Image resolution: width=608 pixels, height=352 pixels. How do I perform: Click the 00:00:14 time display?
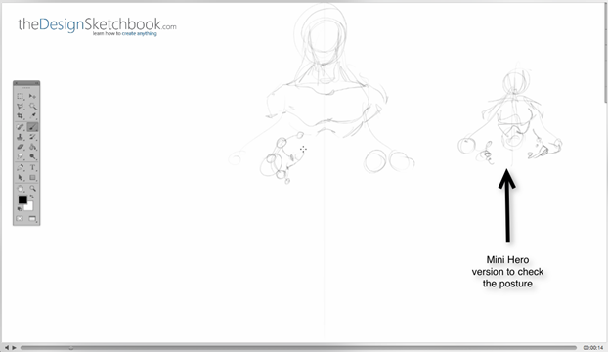coord(593,348)
